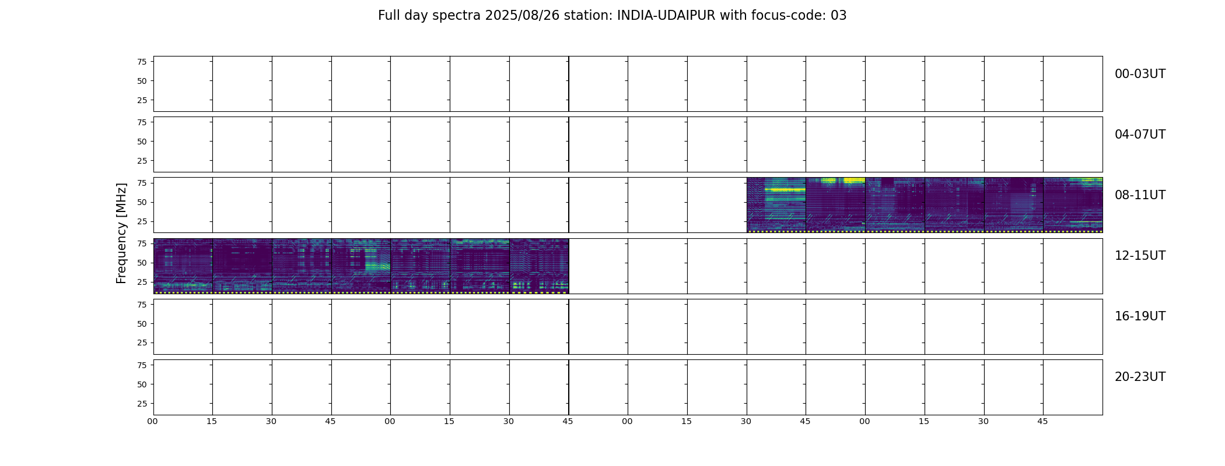The width and height of the screenshot is (1225, 466).
Task: Open the 11:00 spectrogram panel in the 08-11UT row
Action: [x=895, y=205]
